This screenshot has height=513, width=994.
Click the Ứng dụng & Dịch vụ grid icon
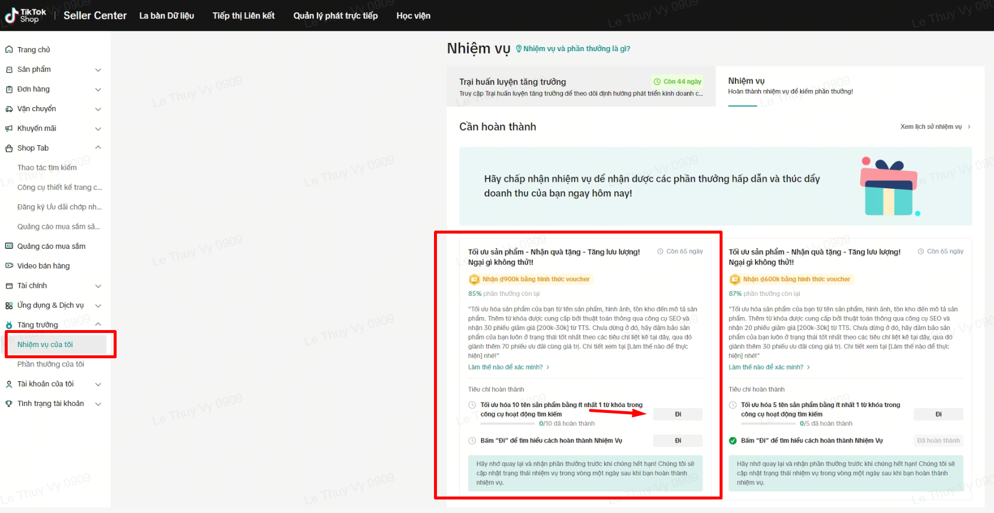click(x=9, y=305)
